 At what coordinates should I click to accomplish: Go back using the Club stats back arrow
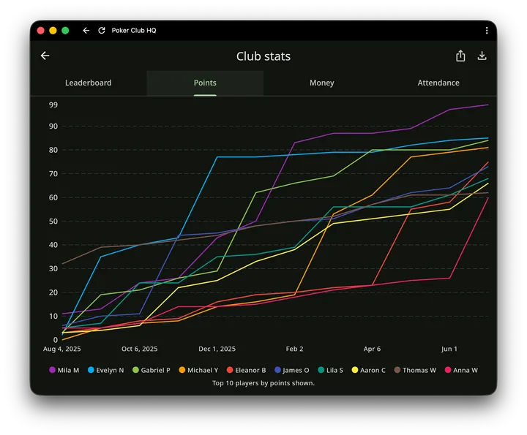click(45, 56)
